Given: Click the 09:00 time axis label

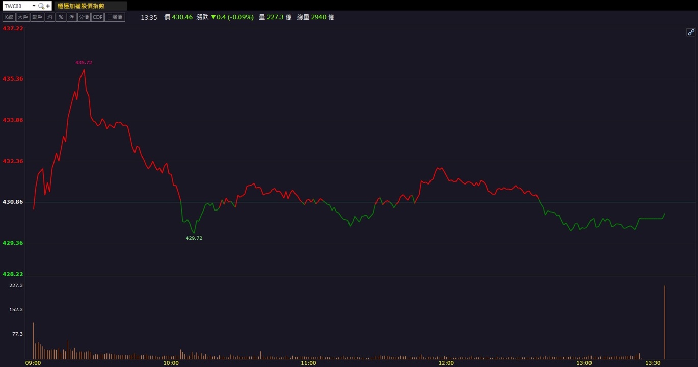Looking at the screenshot, I should (33, 363).
